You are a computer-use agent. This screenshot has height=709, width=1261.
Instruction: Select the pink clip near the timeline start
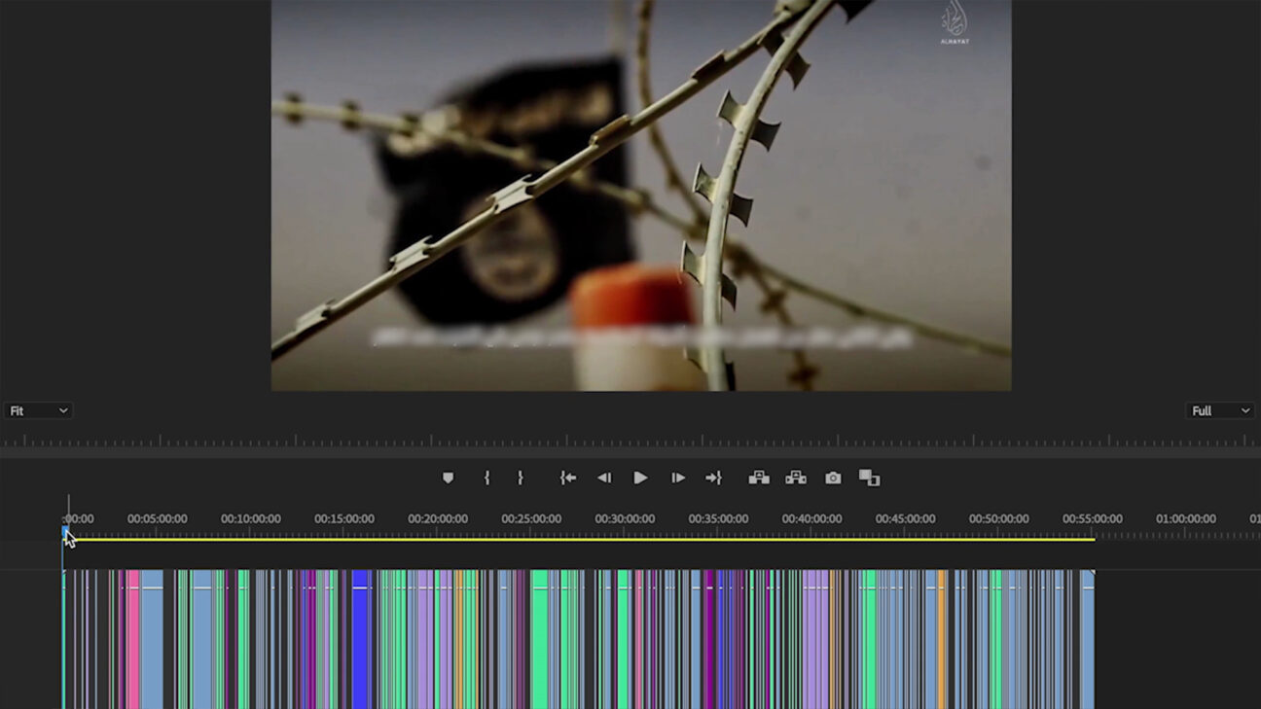pyautogui.click(x=132, y=642)
